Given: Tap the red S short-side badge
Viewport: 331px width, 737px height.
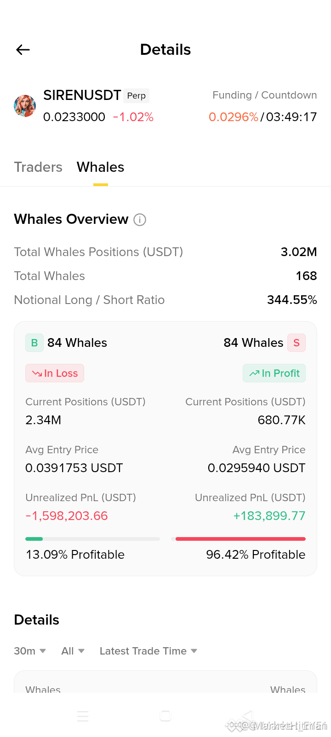Looking at the screenshot, I should click(297, 343).
